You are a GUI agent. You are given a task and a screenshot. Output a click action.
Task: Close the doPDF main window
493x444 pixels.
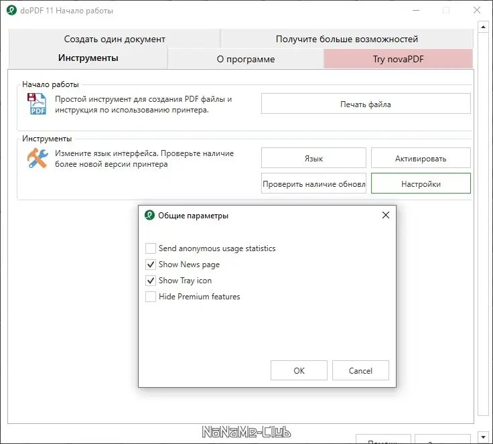click(477, 10)
